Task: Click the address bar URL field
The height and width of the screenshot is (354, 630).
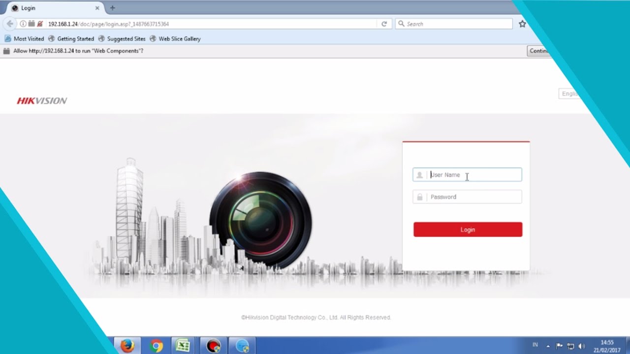Action: click(x=212, y=24)
